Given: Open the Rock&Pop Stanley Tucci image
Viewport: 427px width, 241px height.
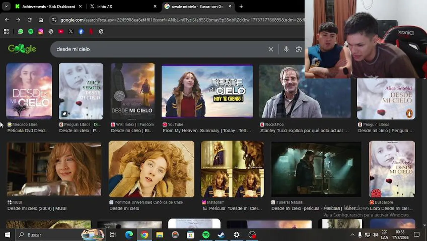Looking at the screenshot, I should pos(305,91).
